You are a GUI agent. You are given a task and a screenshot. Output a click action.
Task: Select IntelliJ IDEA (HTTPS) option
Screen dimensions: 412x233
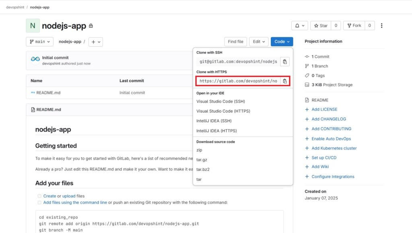(x=216, y=131)
